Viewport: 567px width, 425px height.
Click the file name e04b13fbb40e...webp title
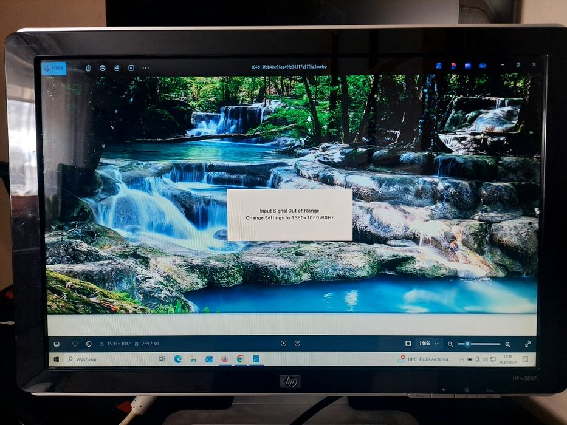[x=289, y=67]
